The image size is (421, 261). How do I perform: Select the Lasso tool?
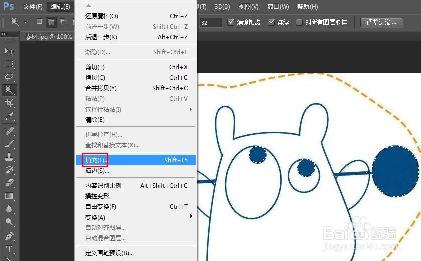(9, 77)
